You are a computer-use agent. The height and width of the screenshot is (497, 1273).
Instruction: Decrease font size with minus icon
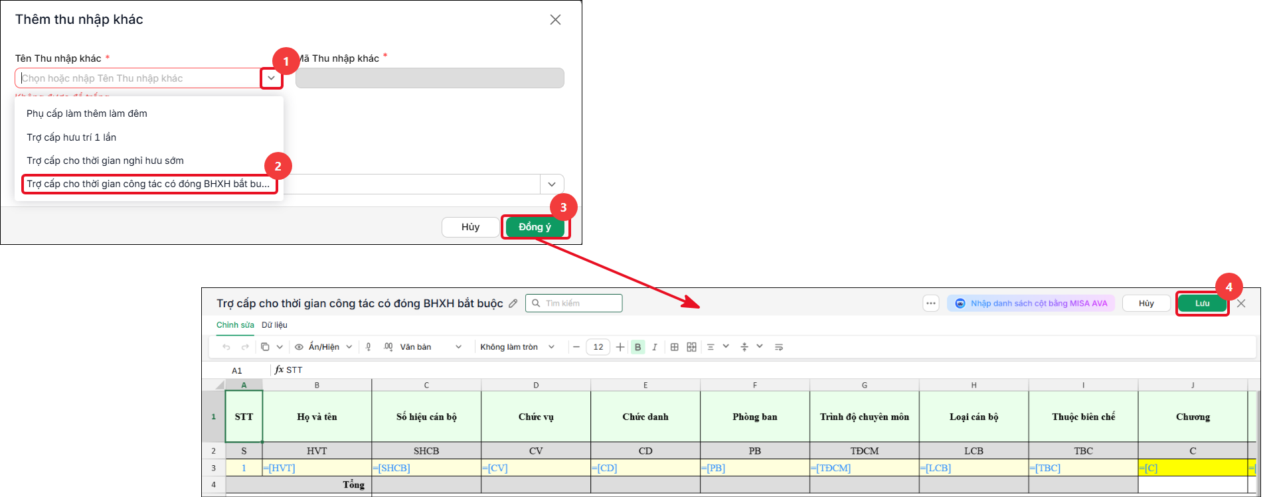[x=576, y=347]
